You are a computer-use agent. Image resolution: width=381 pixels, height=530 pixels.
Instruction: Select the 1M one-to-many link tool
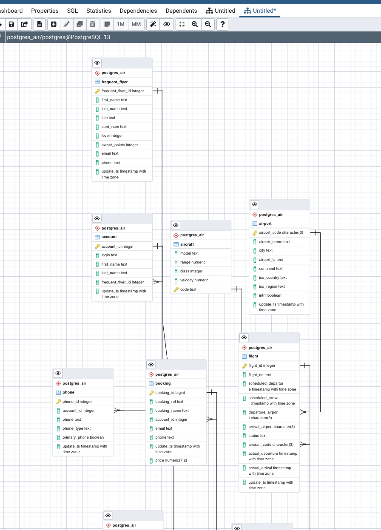tap(121, 24)
